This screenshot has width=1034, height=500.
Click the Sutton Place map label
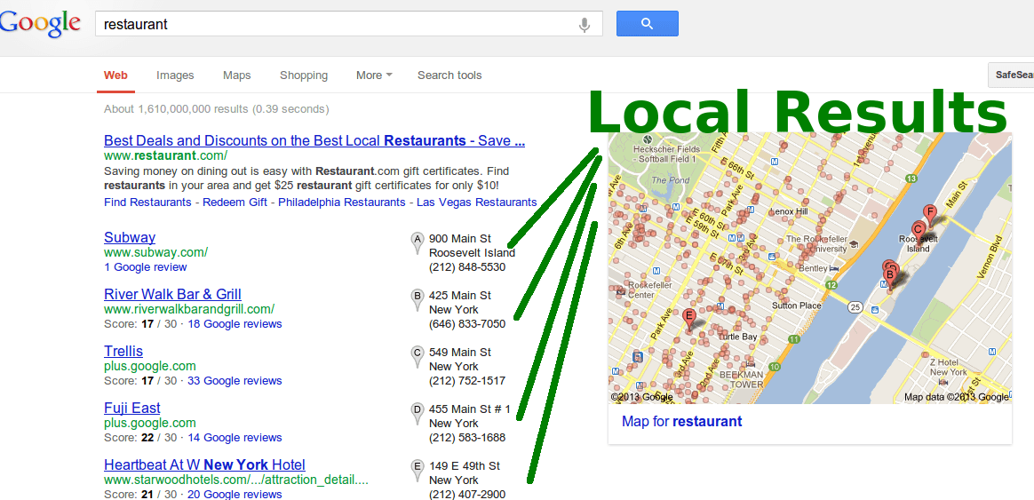(797, 306)
